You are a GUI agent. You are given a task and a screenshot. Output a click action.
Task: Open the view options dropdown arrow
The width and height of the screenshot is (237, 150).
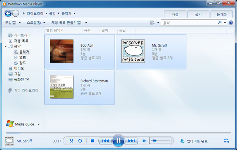tap(158, 22)
